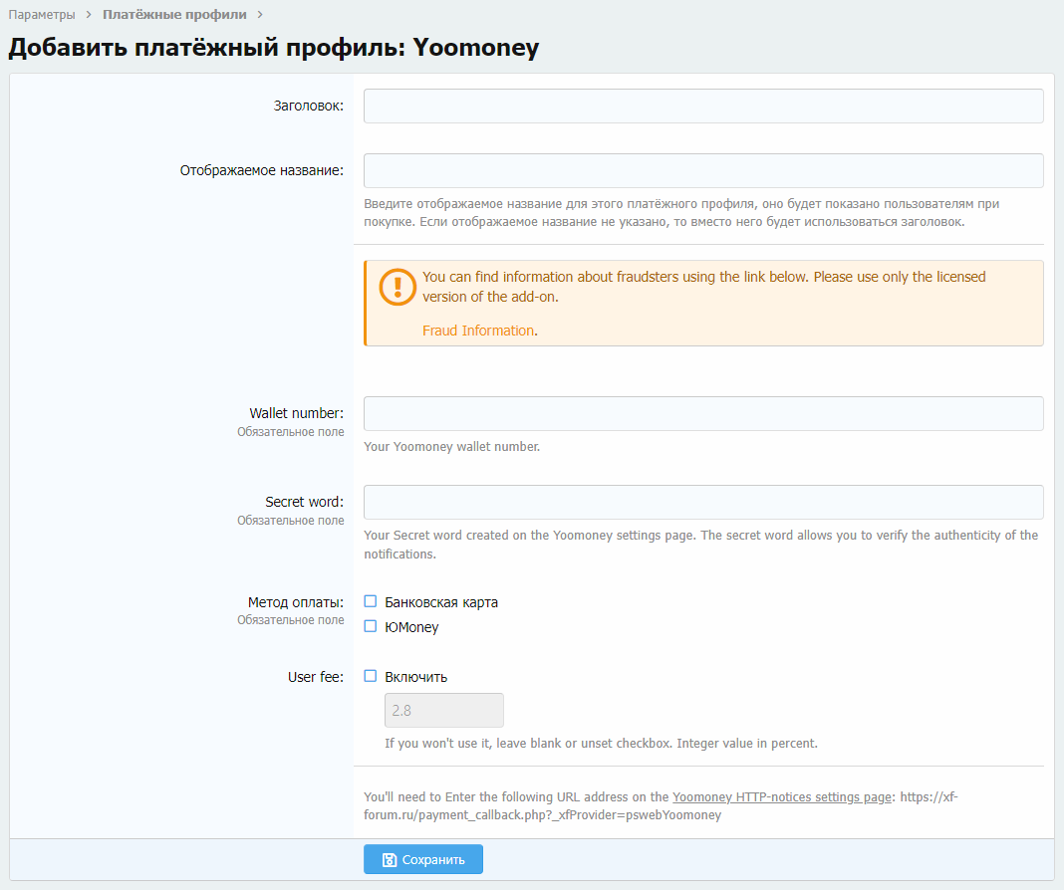Open the Fraud Information link
Screen dimensions: 1064x890
(x=478, y=331)
